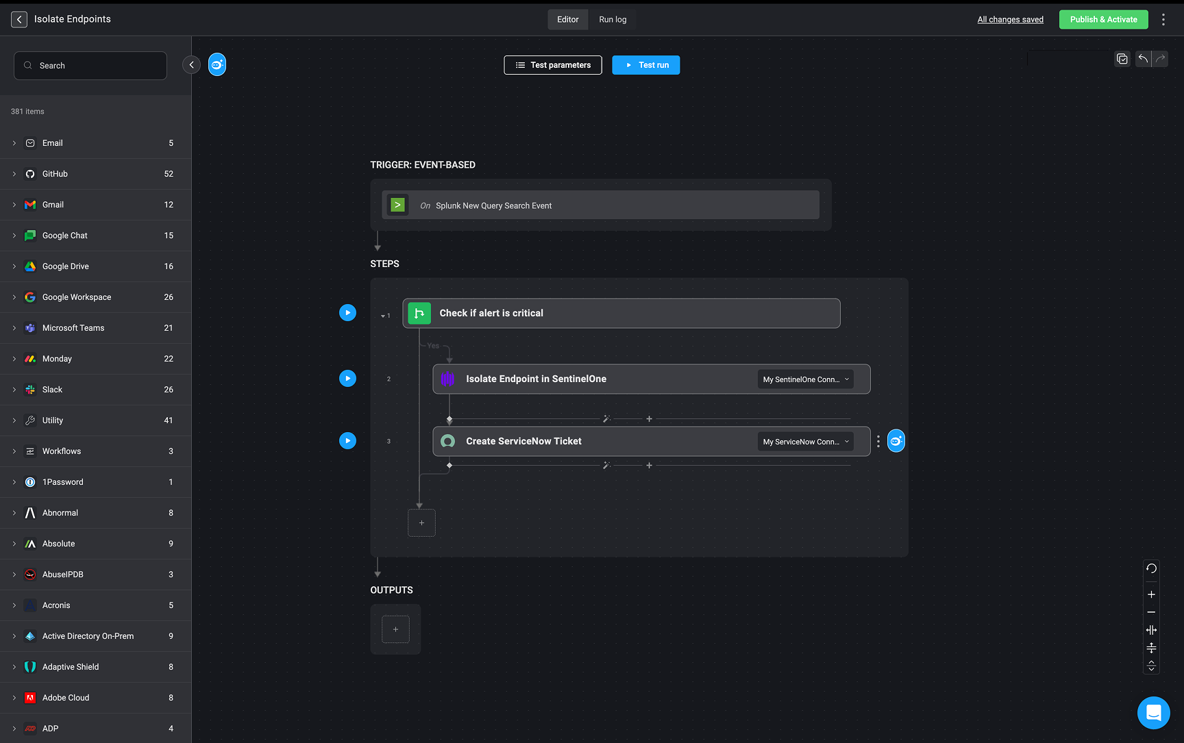The image size is (1184, 743).
Task: Zoom out on the canvas
Action: [x=1151, y=612]
